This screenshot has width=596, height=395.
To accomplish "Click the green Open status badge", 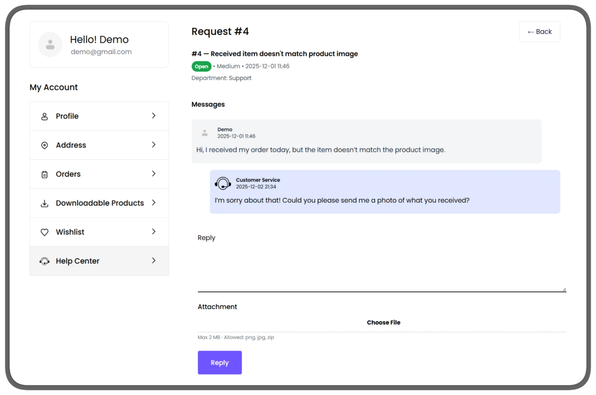I will click(201, 66).
